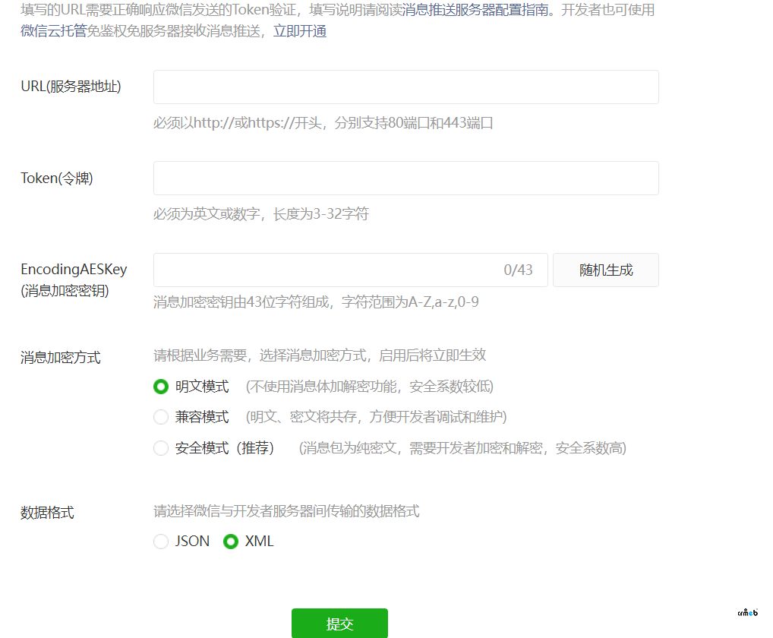
Task: Click the 立即开通 link
Action: (300, 32)
